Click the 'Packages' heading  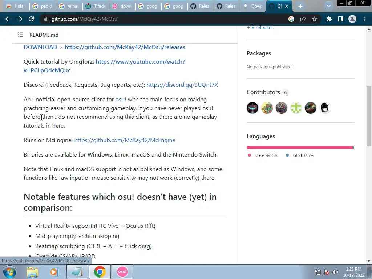(x=259, y=53)
